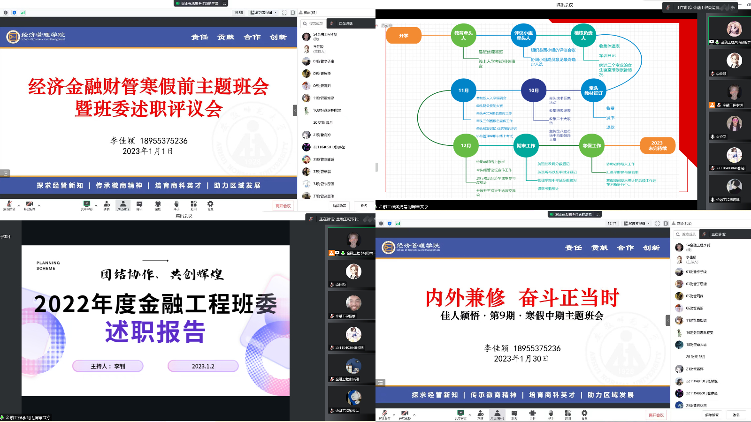
Task: Click the scrollbar of the 81-member list
Action: [376, 167]
